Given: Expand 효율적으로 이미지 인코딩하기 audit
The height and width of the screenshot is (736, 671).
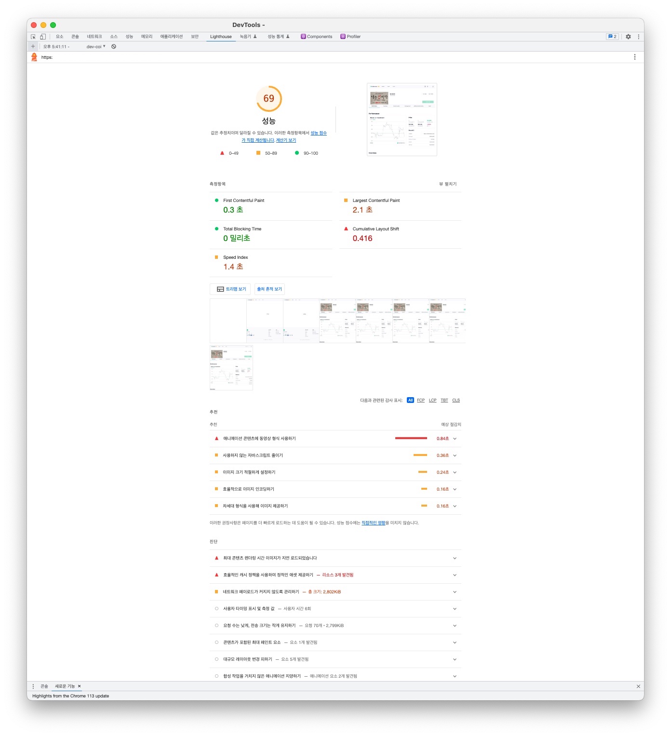Looking at the screenshot, I should pyautogui.click(x=335, y=489).
